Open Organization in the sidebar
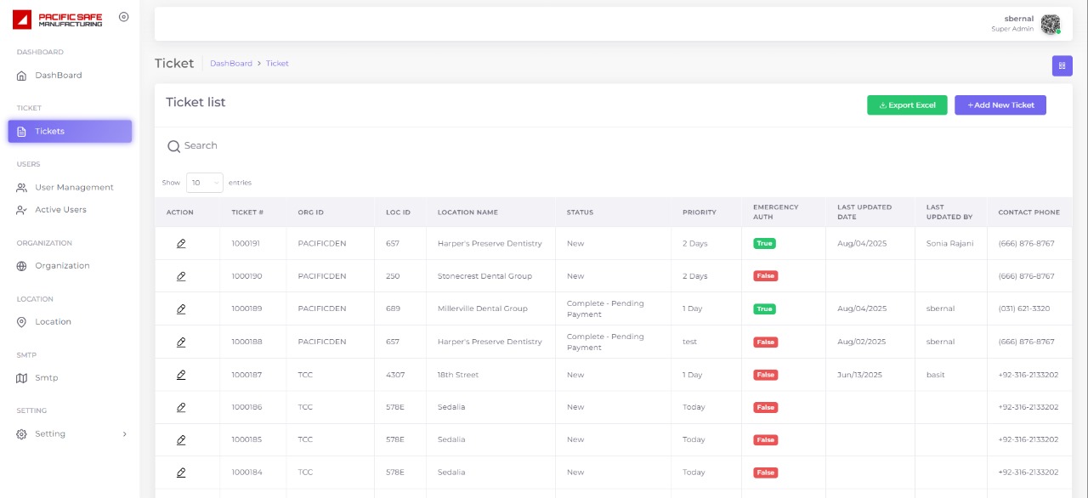This screenshot has height=498, width=1088. pos(61,266)
